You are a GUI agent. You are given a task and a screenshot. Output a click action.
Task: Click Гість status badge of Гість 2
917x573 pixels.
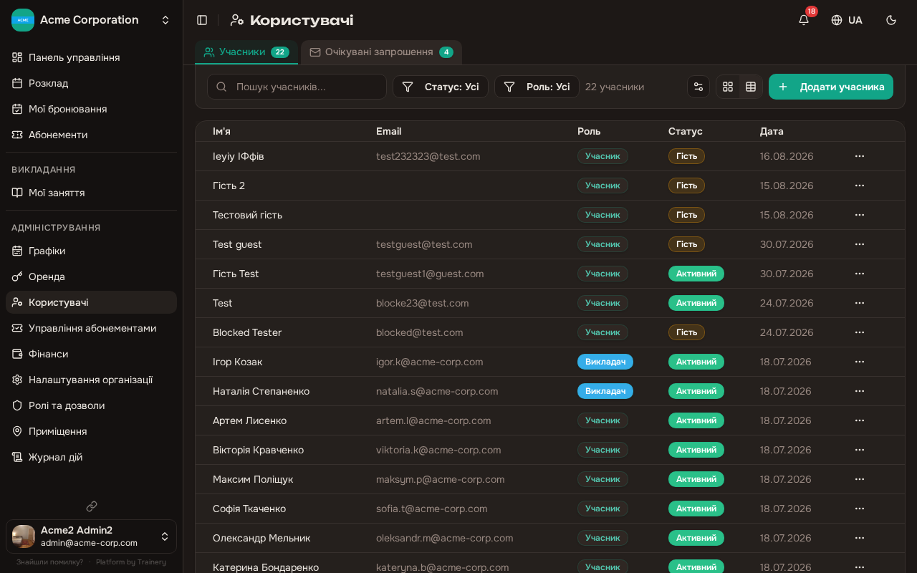tap(686, 186)
